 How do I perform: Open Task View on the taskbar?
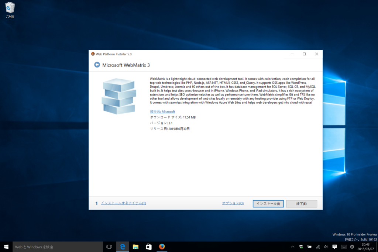pos(109,247)
